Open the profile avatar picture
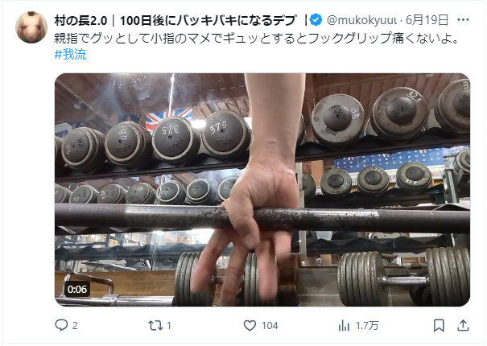 pyautogui.click(x=31, y=27)
